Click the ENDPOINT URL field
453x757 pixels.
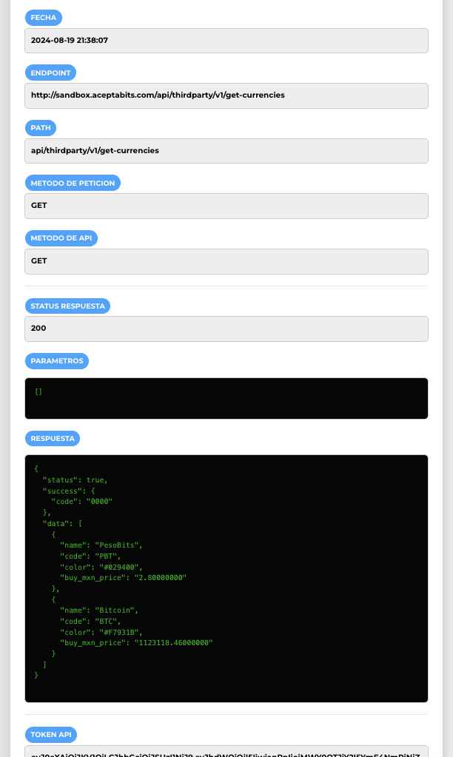226,95
